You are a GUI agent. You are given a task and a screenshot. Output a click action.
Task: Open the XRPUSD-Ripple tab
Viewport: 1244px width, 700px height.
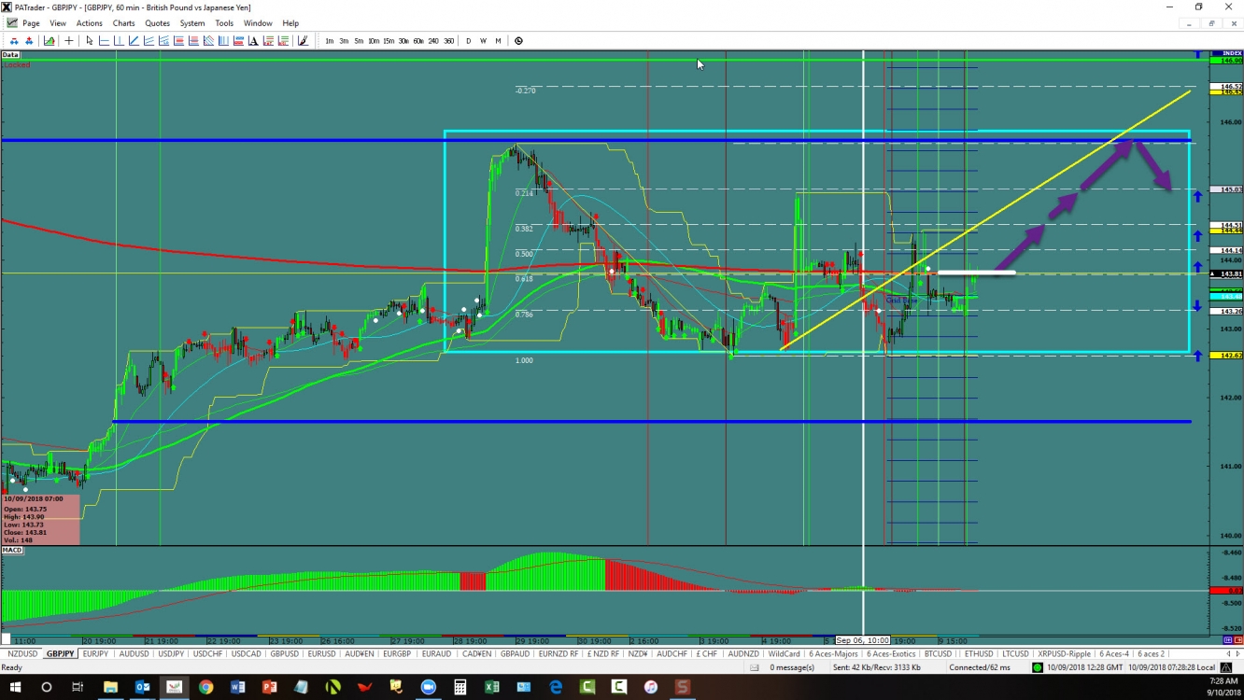[x=1065, y=653]
